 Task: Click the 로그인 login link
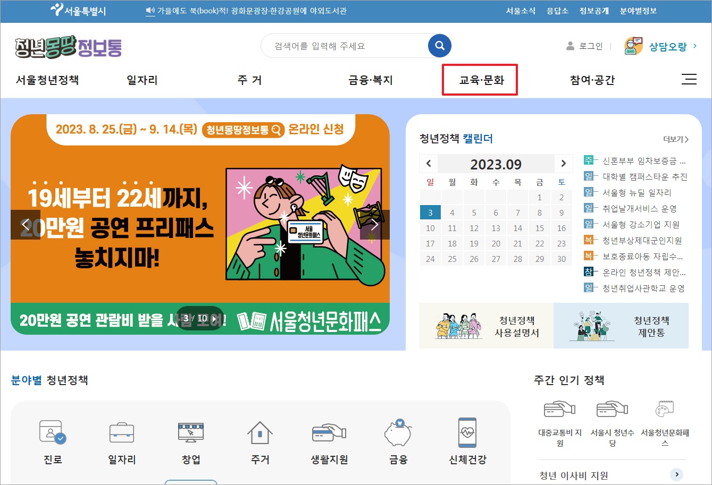tap(591, 46)
